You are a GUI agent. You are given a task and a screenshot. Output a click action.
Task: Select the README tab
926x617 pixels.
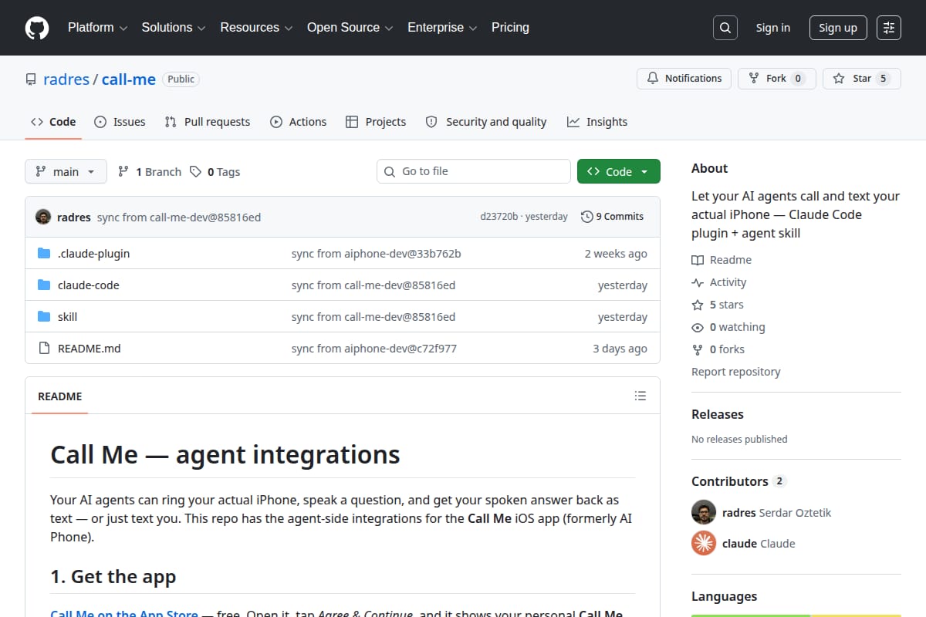[59, 396]
